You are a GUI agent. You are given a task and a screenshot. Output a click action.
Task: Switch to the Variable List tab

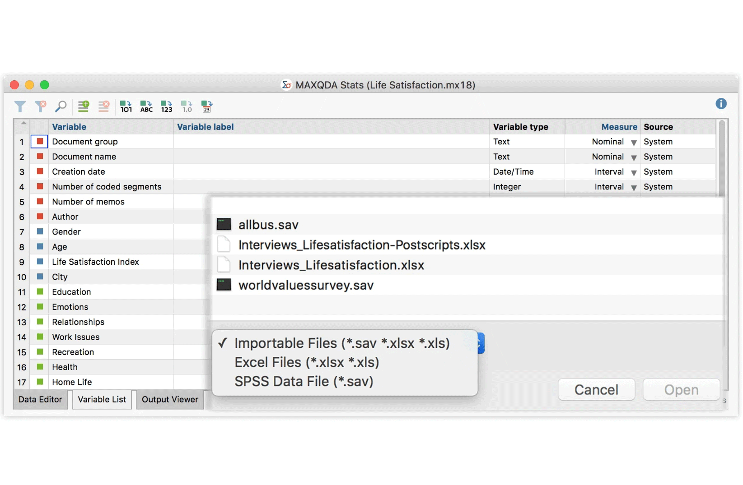(102, 399)
